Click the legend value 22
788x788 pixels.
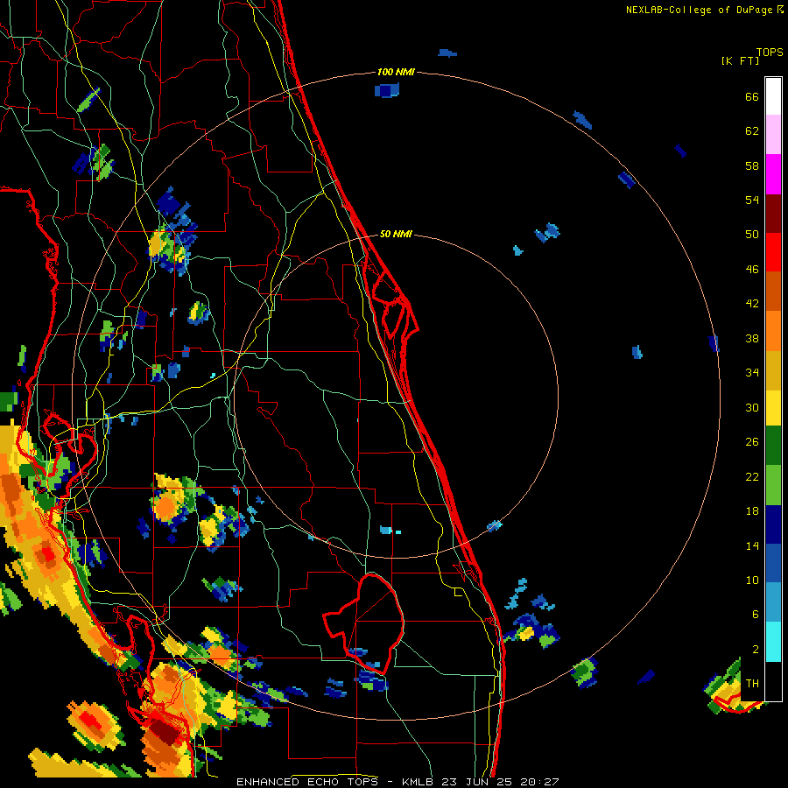click(752, 476)
